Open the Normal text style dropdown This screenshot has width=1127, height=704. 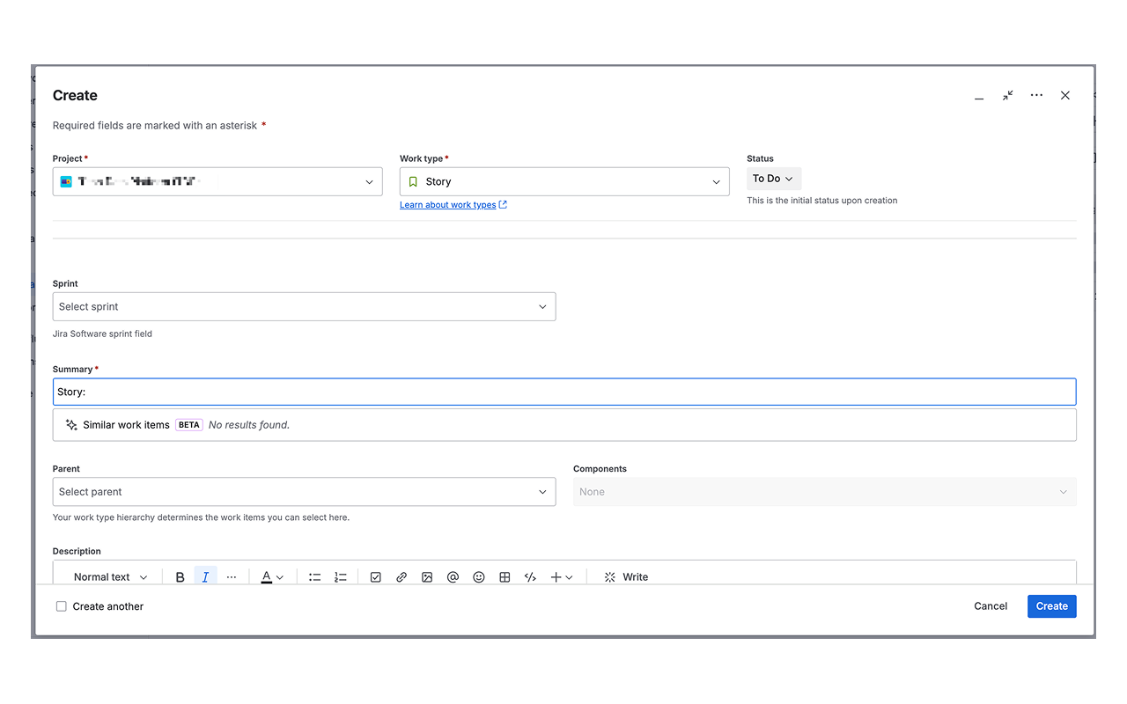[110, 577]
